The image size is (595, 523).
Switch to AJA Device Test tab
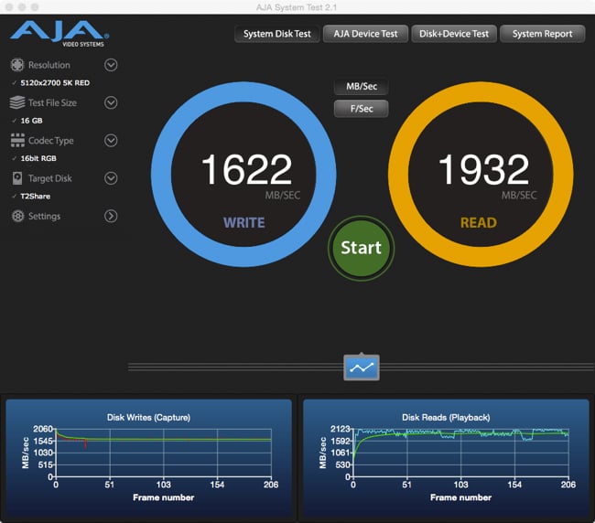click(365, 34)
